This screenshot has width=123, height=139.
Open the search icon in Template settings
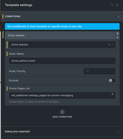point(112,5)
